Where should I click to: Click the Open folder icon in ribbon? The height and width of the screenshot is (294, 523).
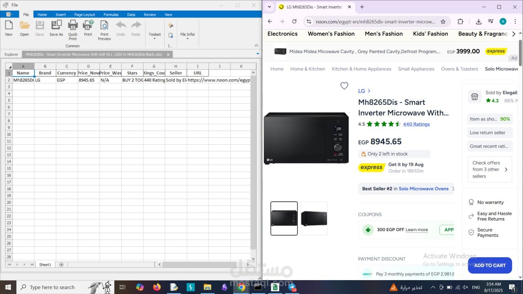pyautogui.click(x=25, y=28)
